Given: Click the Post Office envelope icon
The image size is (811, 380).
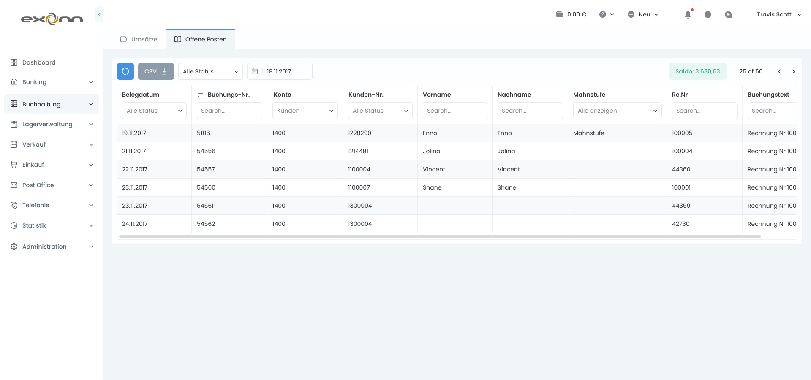Looking at the screenshot, I should [14, 185].
